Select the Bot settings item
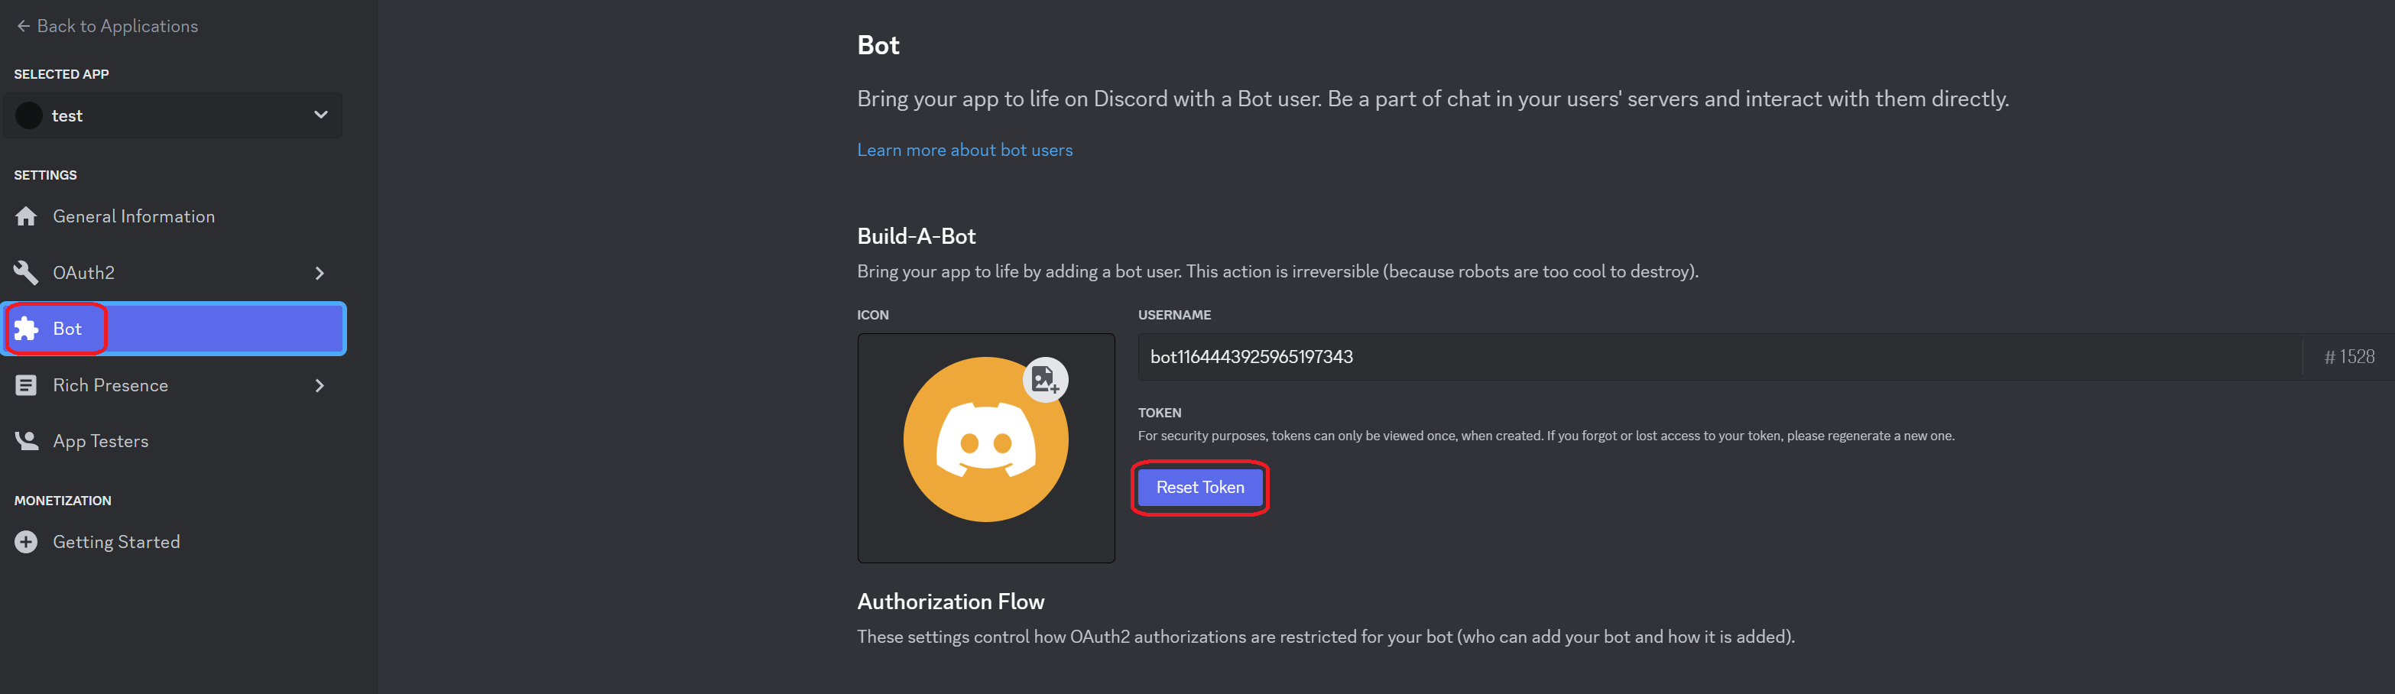 click(x=174, y=329)
